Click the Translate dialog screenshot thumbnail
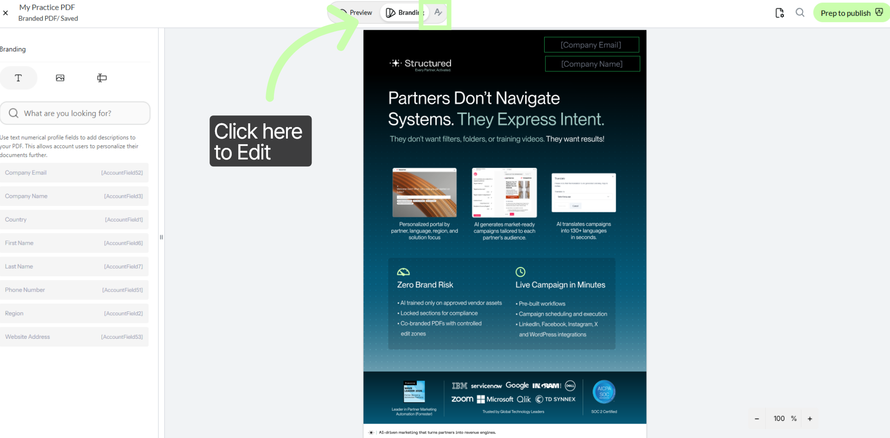This screenshot has width=890, height=438. click(584, 193)
